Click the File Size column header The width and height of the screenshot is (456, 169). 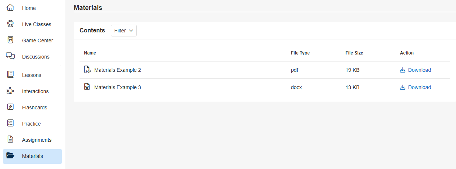(354, 53)
